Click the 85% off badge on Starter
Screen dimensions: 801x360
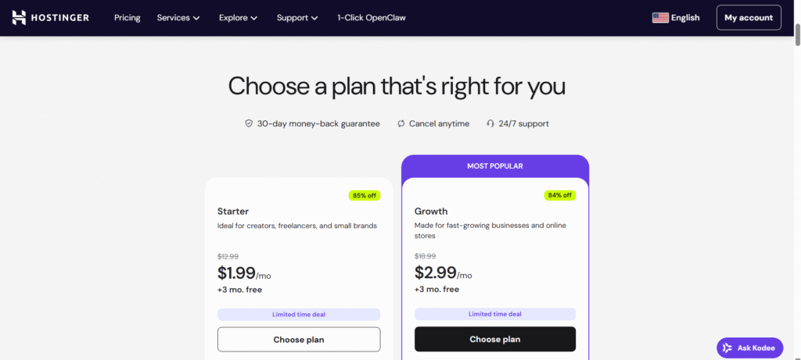point(364,195)
